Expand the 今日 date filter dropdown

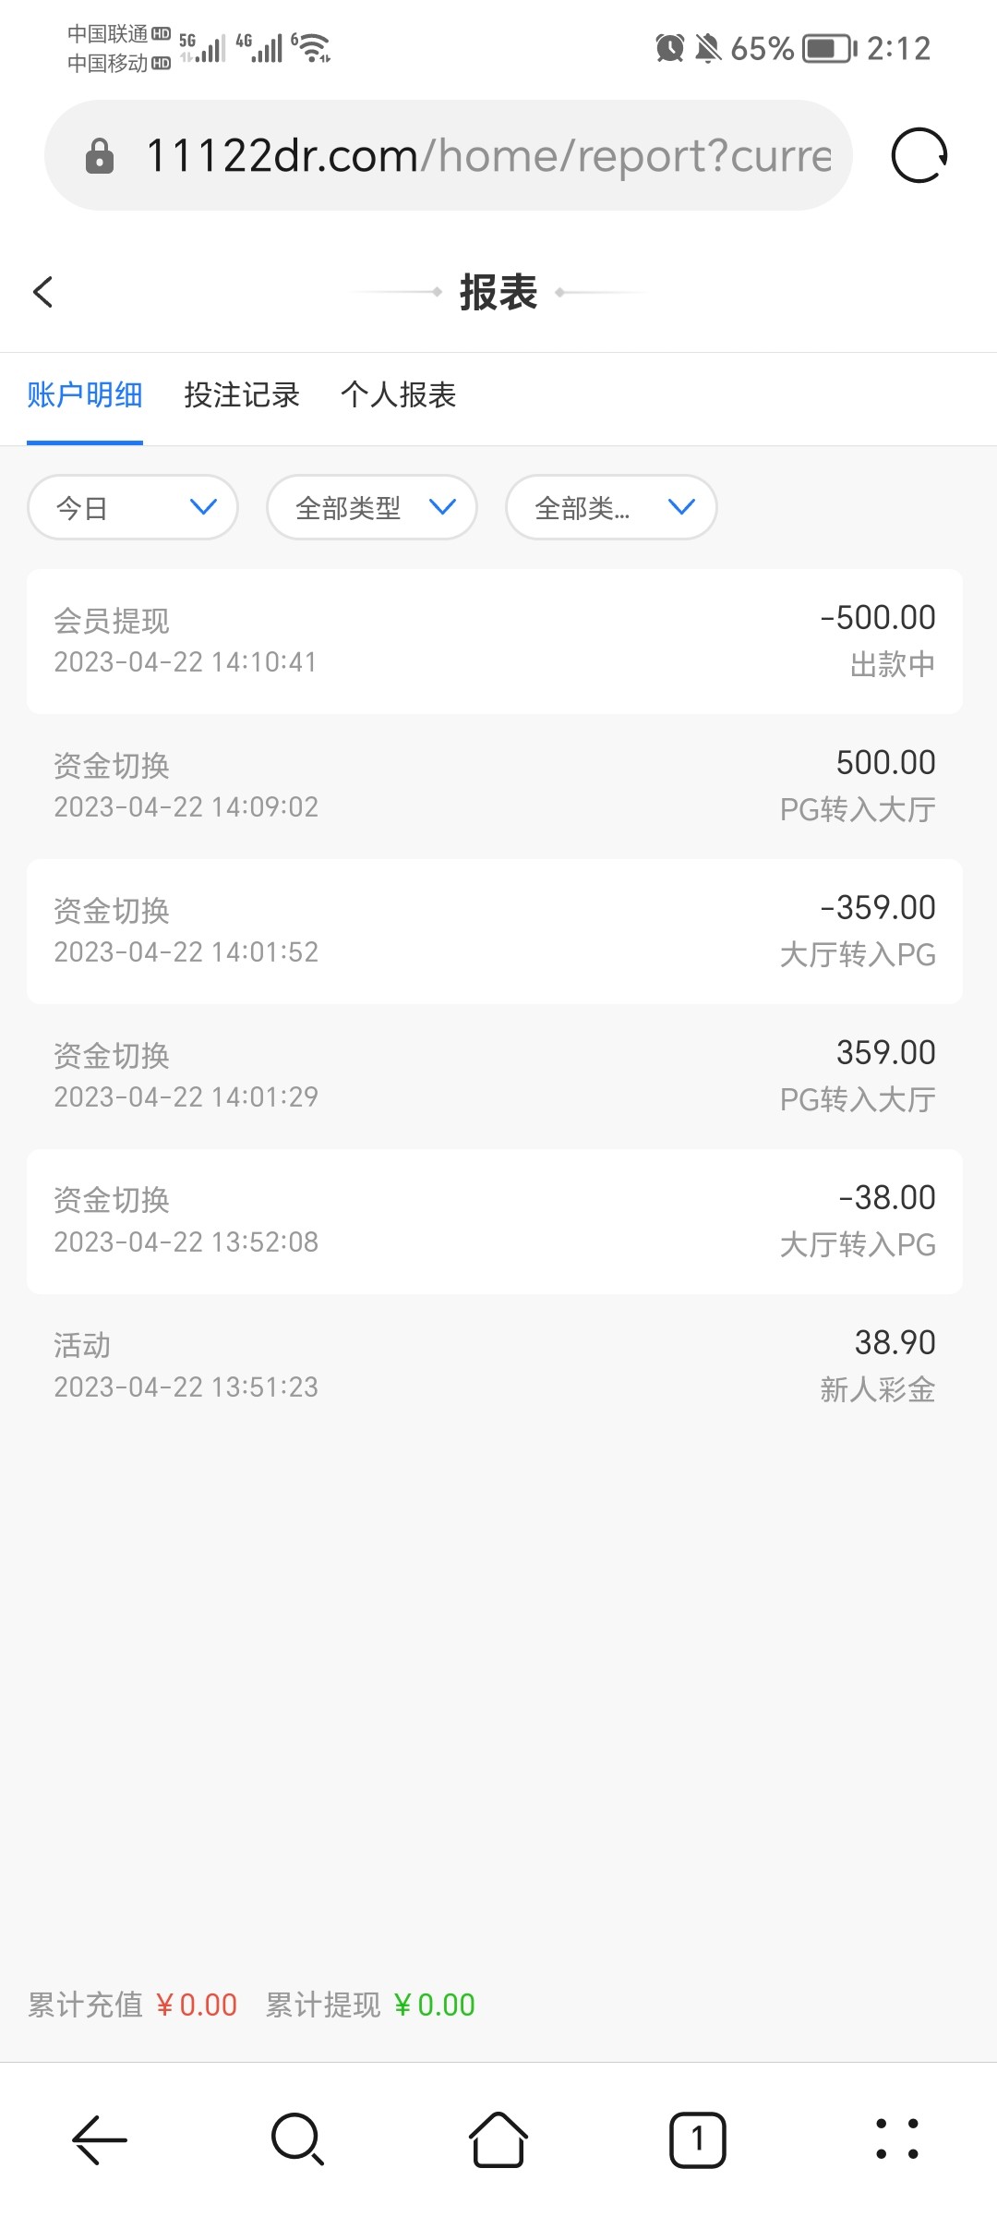pos(133,507)
